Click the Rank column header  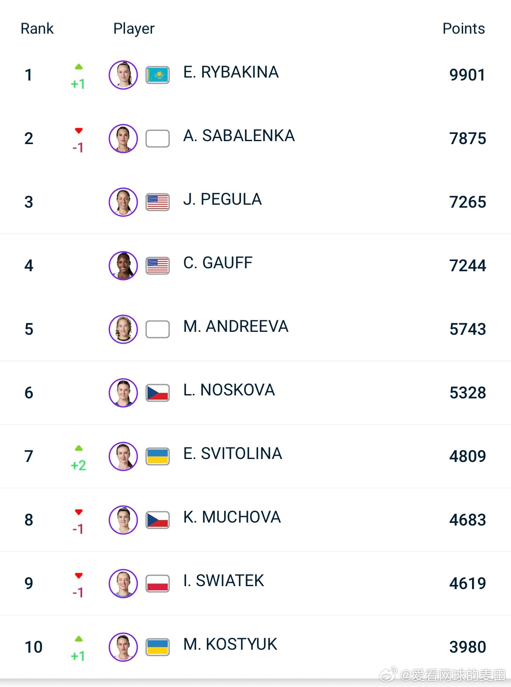click(37, 28)
